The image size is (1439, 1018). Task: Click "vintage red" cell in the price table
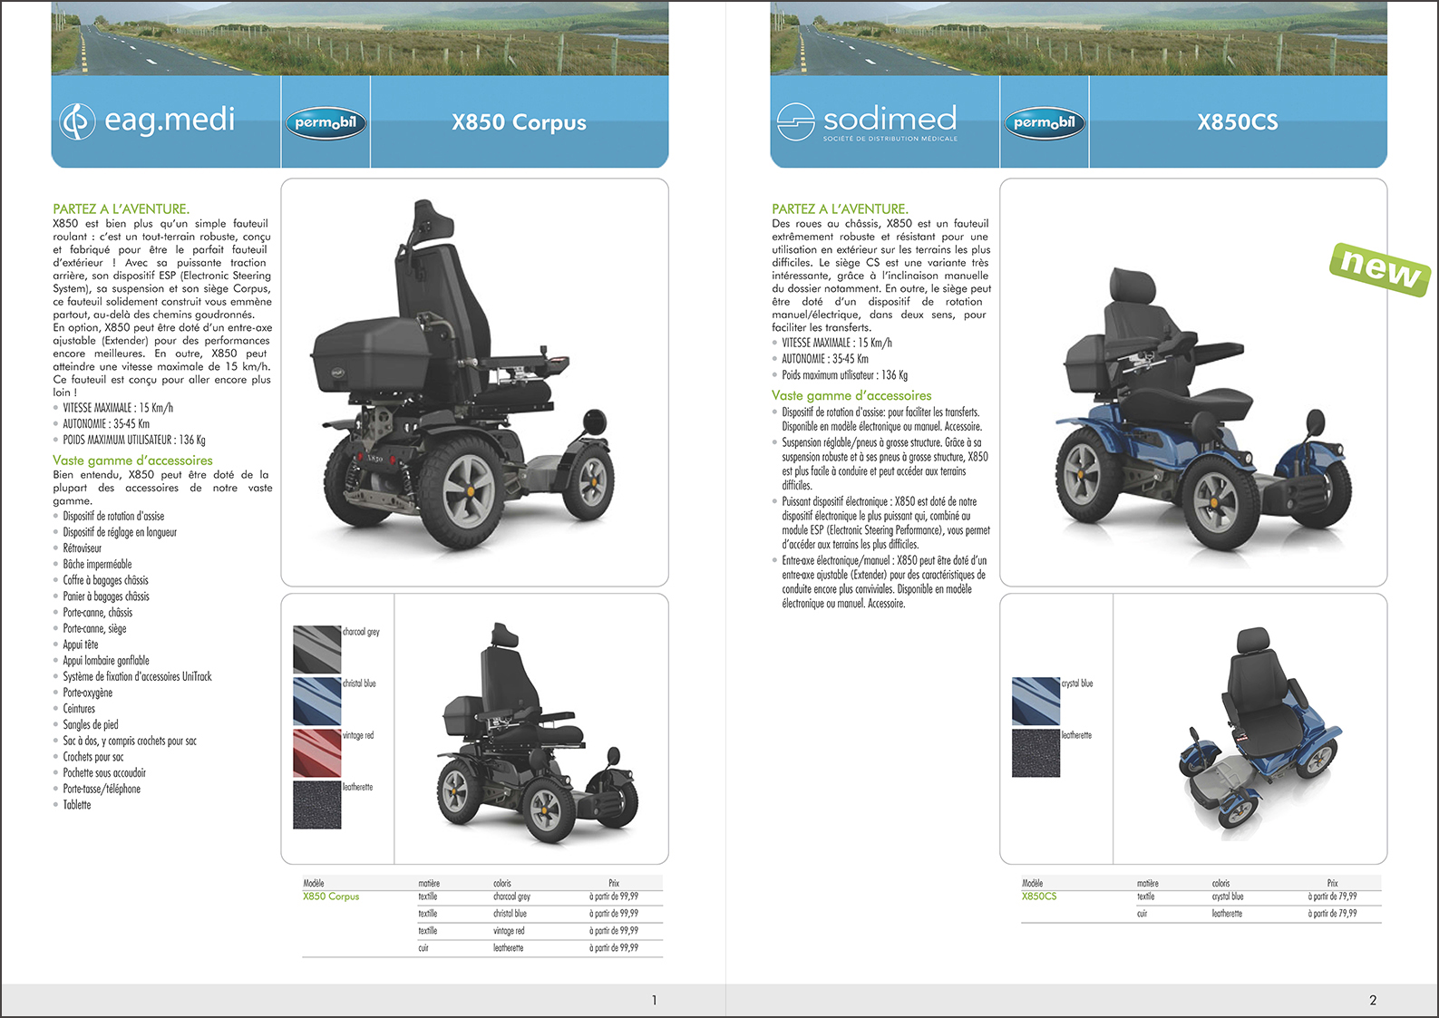(509, 931)
